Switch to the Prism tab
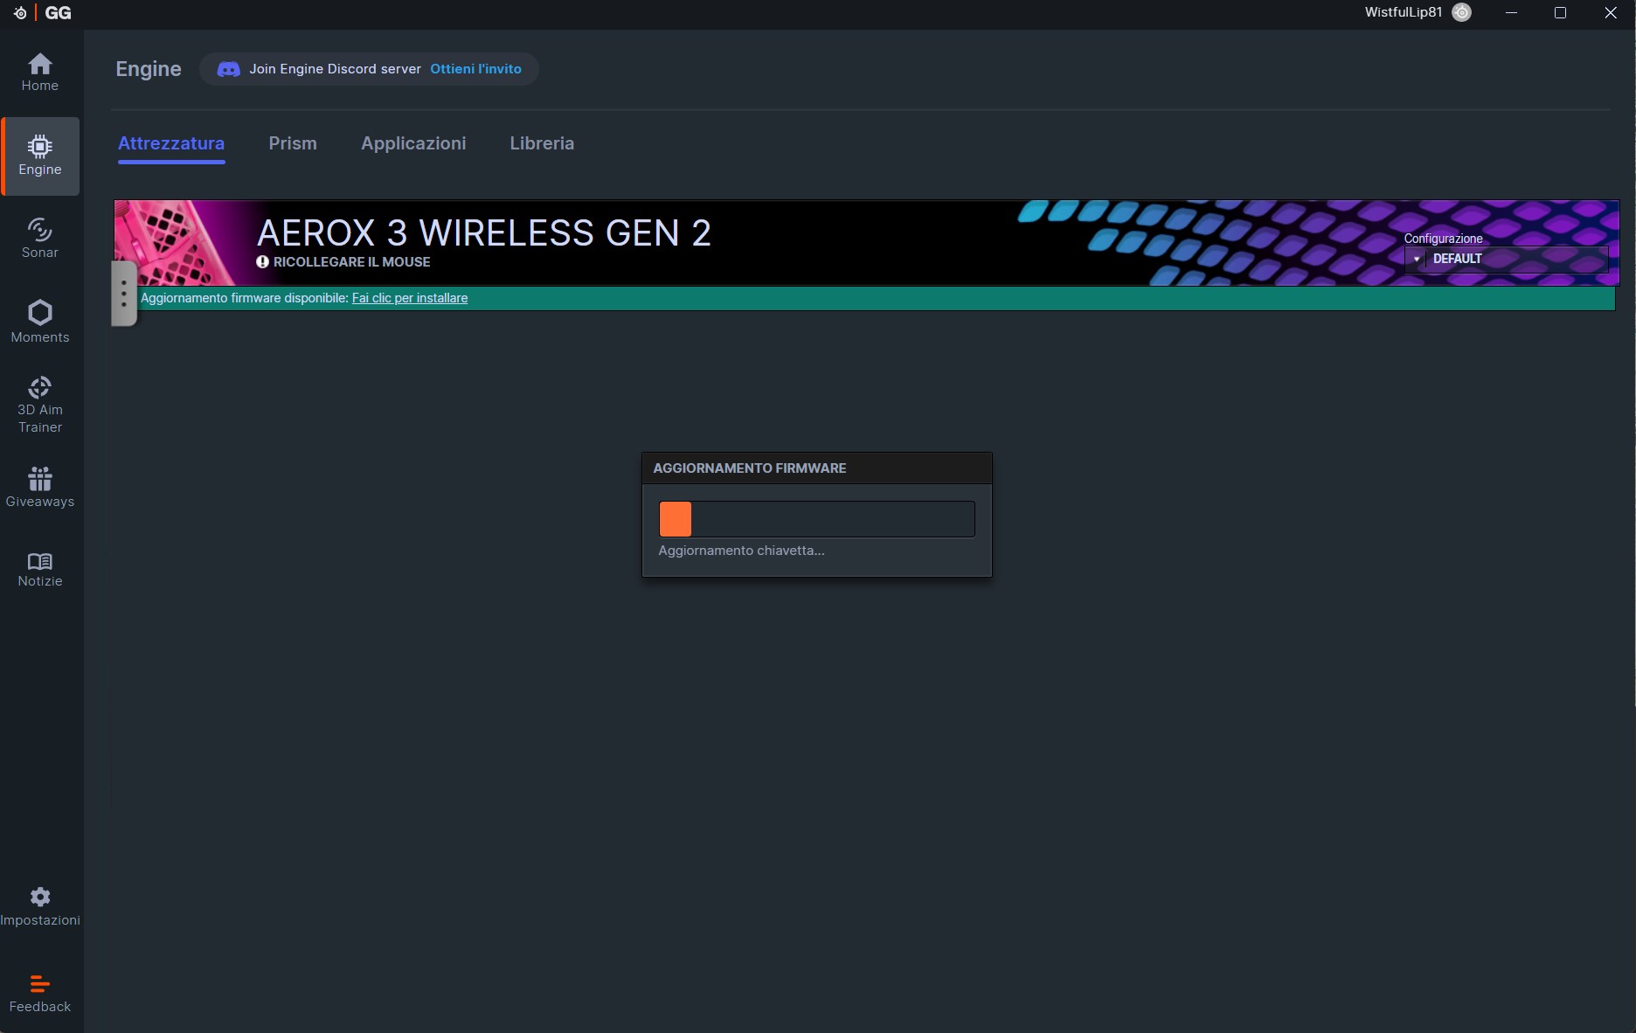The width and height of the screenshot is (1636, 1033). click(293, 143)
